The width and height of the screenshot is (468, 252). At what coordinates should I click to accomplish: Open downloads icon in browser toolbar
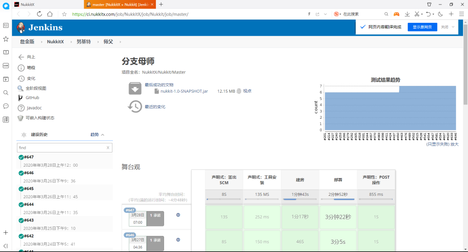pos(407,14)
